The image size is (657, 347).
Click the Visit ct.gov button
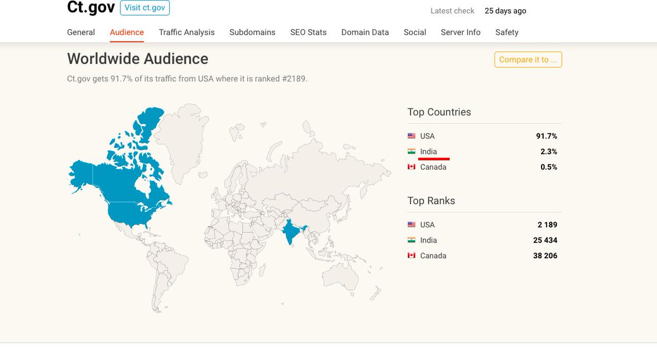tap(145, 8)
